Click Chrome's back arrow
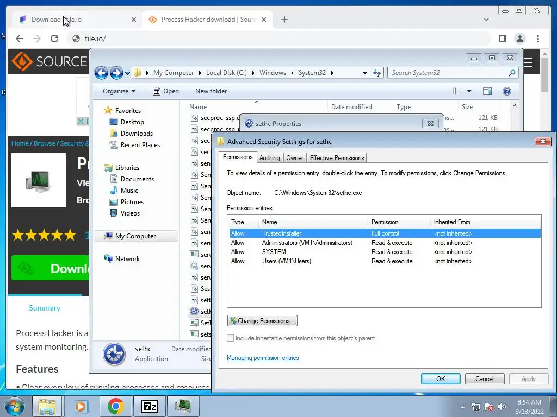The width and height of the screenshot is (557, 417). coord(20,39)
